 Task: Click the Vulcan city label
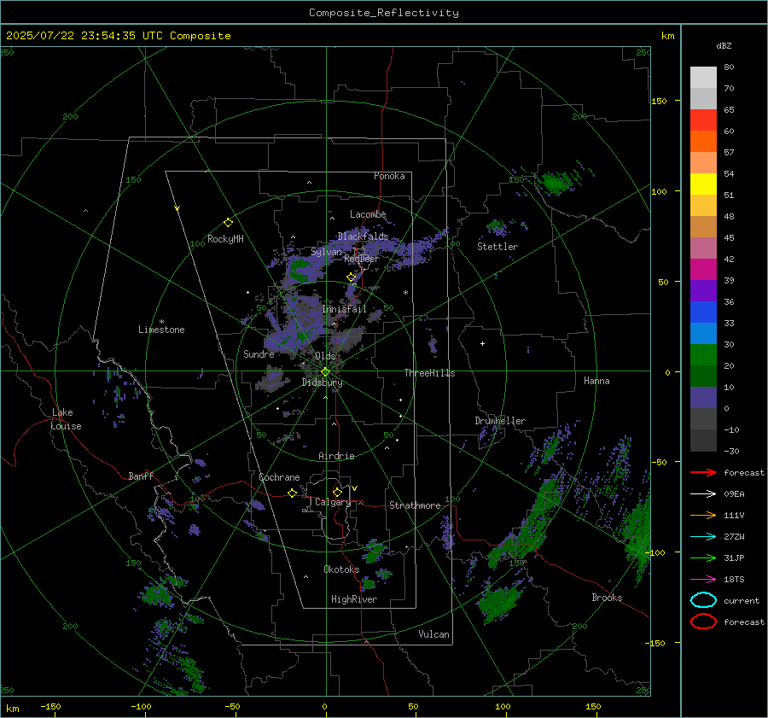[x=434, y=634]
